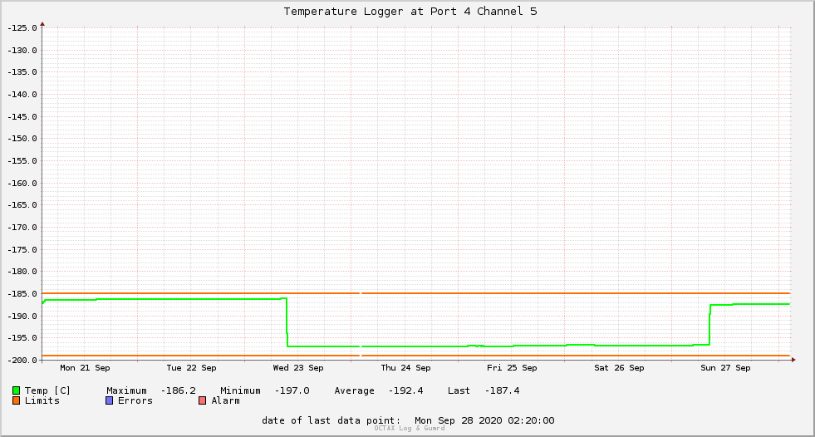Click the 'Last' statistic label
Image resolution: width=815 pixels, height=437 pixels.
(x=459, y=390)
